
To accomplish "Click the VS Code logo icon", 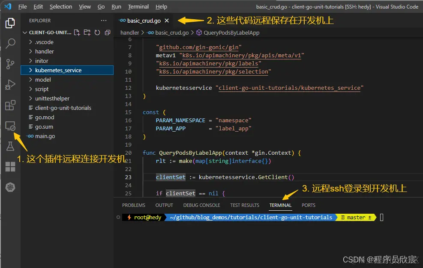I will 8,6.
